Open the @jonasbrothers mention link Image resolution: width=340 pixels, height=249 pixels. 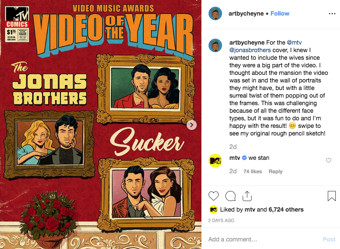(x=250, y=50)
